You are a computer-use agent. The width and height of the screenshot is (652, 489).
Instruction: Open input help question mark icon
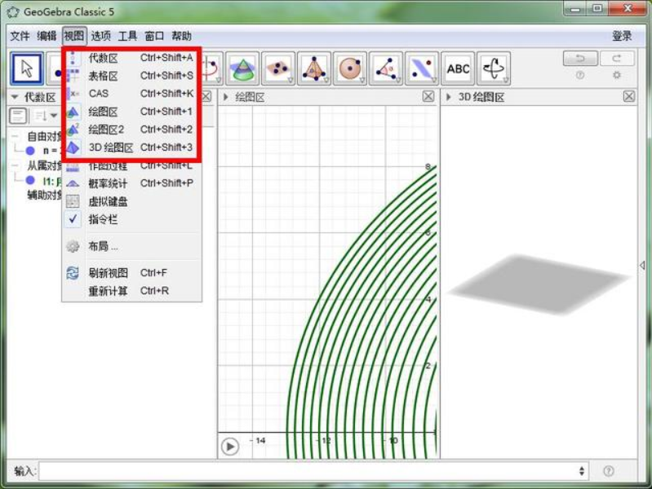coord(608,471)
